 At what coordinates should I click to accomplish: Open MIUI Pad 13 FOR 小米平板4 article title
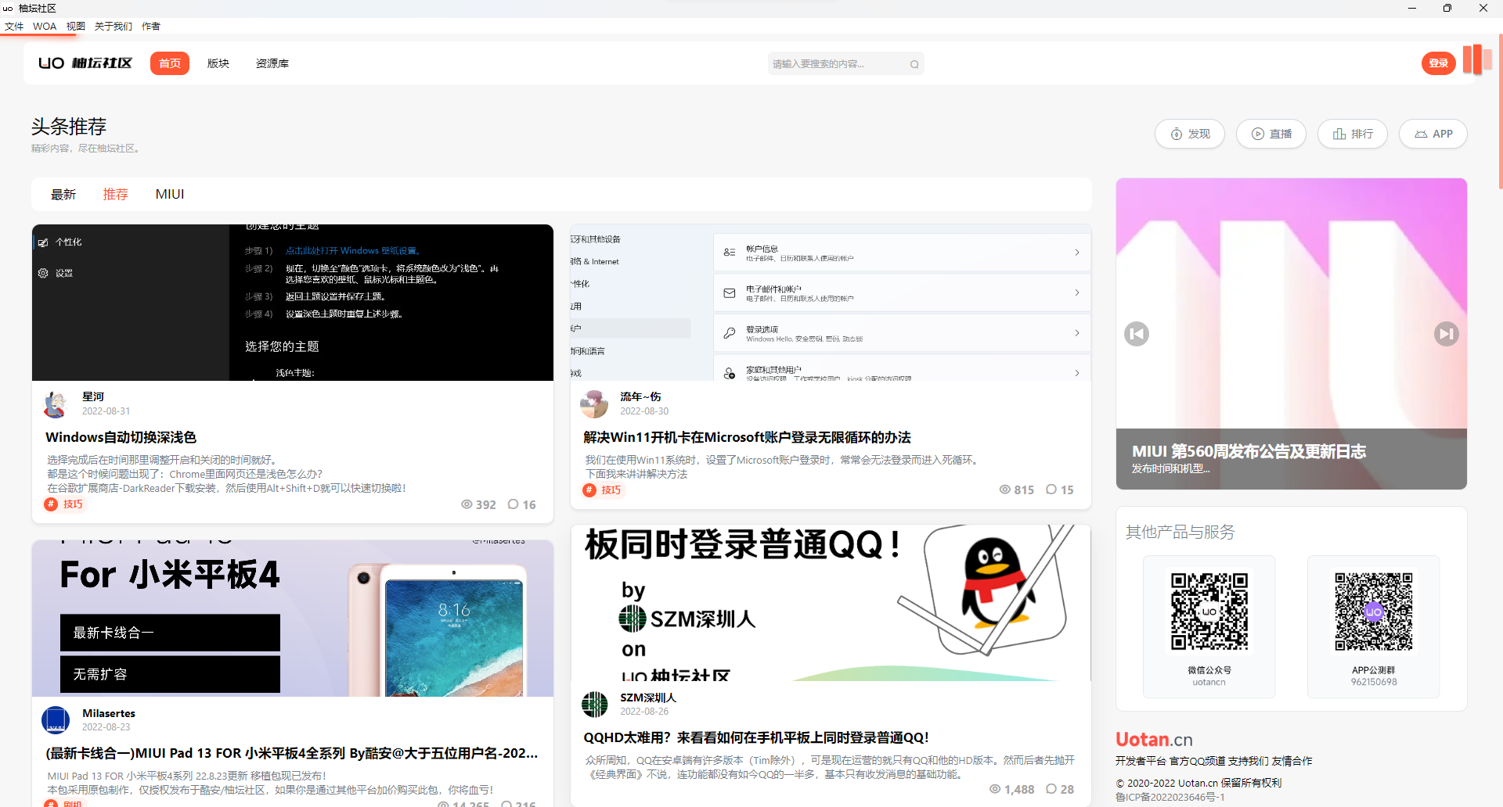(x=292, y=753)
